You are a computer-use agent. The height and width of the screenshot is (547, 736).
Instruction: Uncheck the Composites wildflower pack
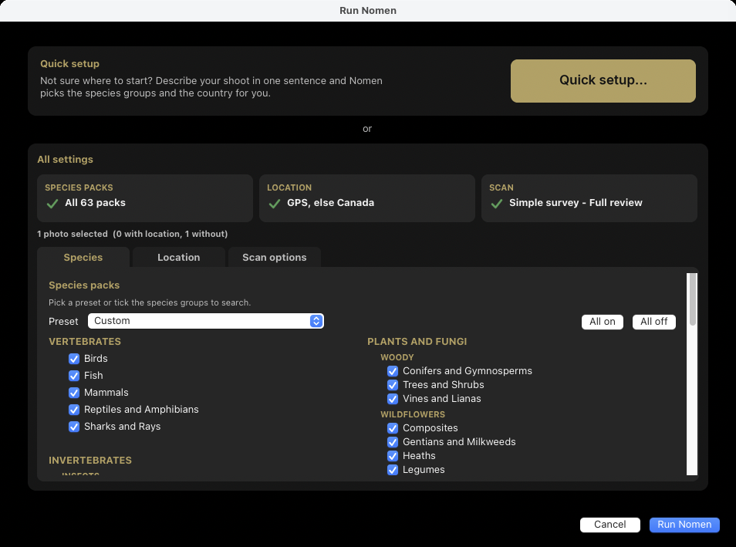(393, 428)
